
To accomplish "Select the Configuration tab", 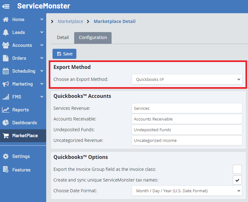I will pos(93,37).
